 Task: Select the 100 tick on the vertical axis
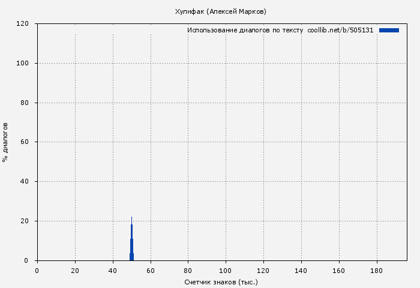(x=23, y=63)
